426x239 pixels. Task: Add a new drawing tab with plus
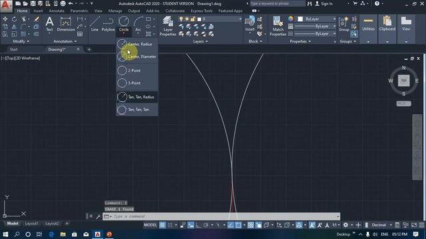tap(89, 49)
